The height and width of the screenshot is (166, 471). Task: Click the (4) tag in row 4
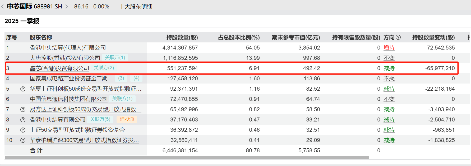pos(136,78)
